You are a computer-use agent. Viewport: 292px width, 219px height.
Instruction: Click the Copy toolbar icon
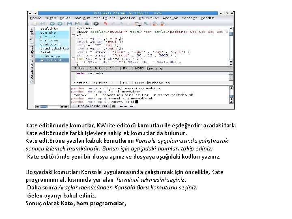tap(128, 24)
